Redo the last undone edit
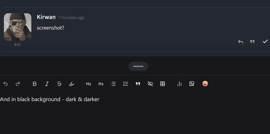Screen dimensions: 270x134 pyautogui.click(x=18, y=84)
